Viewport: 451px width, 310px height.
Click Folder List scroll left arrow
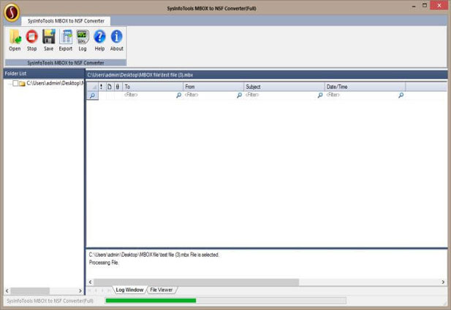coord(7,291)
